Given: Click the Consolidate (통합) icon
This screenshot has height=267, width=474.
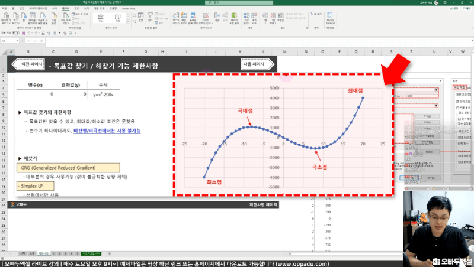Looking at the screenshot, I should point(217,17).
